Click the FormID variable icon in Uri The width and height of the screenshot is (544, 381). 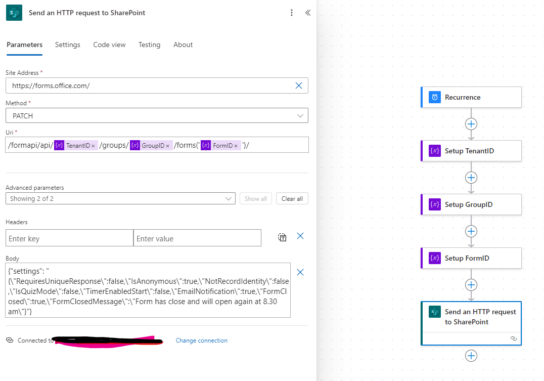(x=206, y=145)
